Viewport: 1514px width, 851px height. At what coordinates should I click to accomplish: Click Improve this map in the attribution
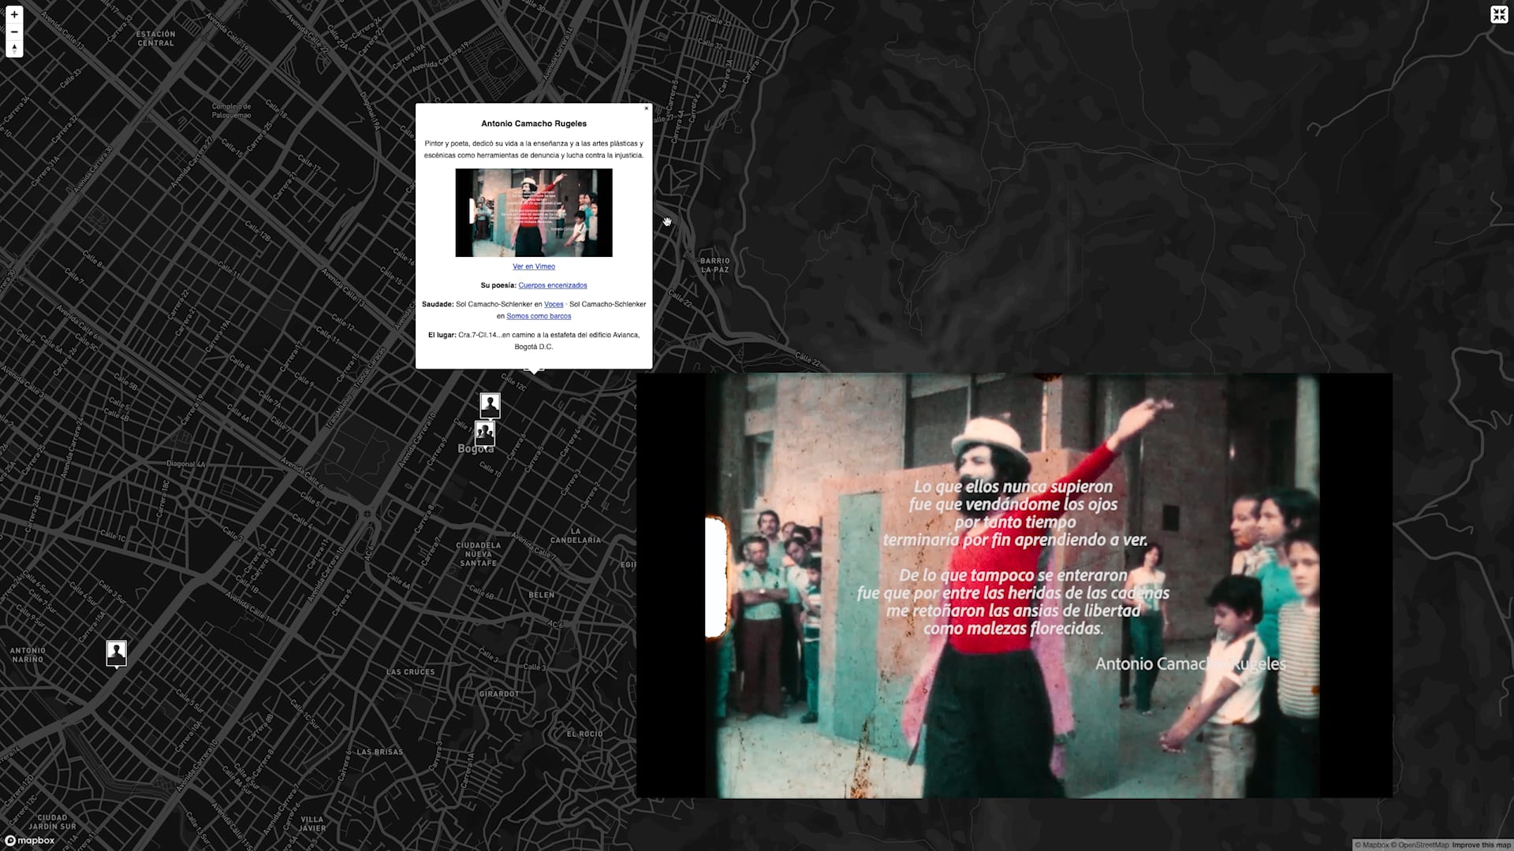point(1480,844)
